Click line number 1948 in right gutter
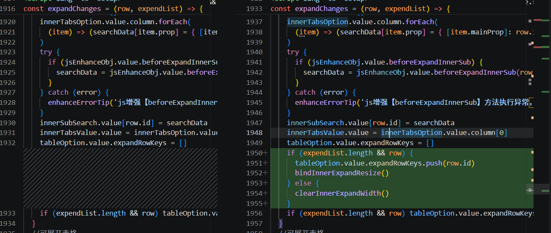This screenshot has width=551, height=233. (x=254, y=132)
